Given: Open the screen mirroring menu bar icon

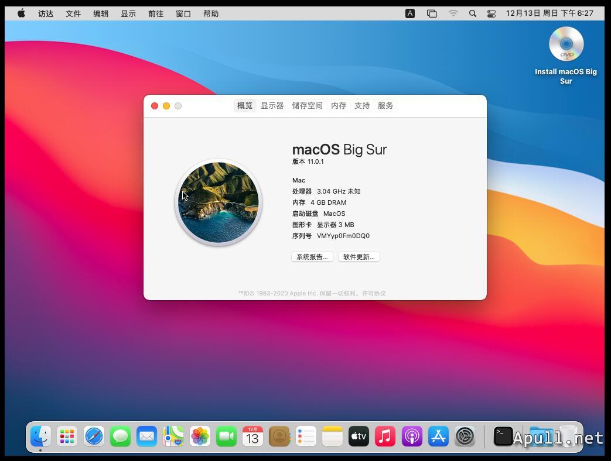Looking at the screenshot, I should (432, 13).
